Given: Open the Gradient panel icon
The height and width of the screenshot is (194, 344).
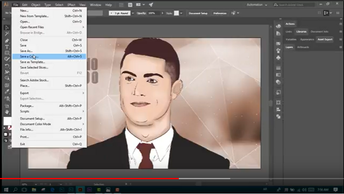Looking at the screenshot, I should pos(278,75).
